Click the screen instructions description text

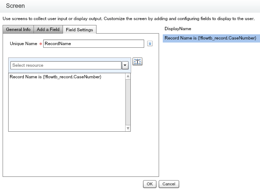[x=129, y=19]
